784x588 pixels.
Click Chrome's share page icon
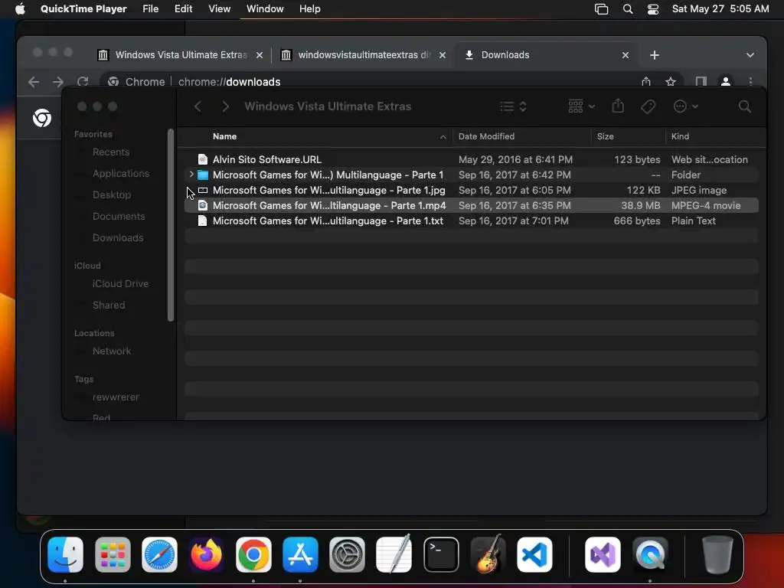(646, 81)
